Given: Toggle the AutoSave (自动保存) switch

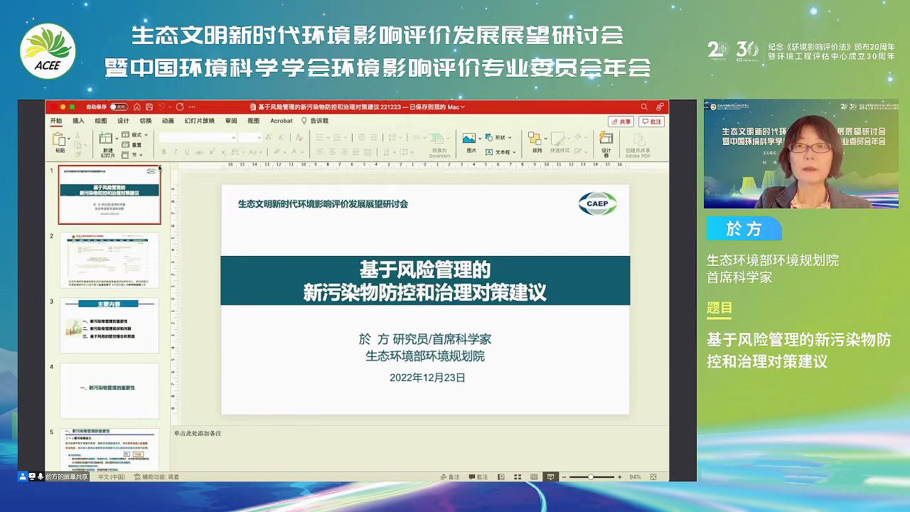Looking at the screenshot, I should click(119, 107).
